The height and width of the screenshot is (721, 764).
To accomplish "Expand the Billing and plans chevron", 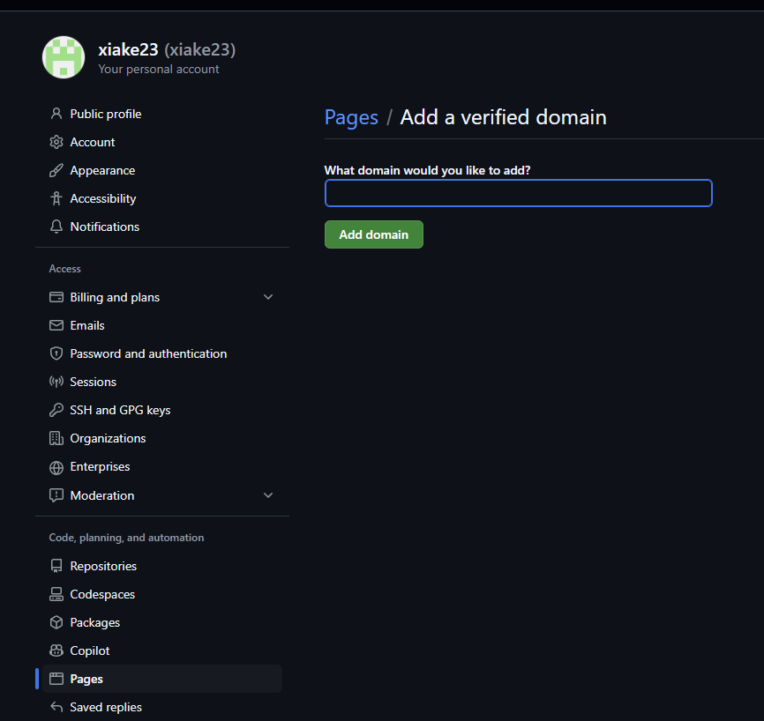I will click(x=268, y=297).
